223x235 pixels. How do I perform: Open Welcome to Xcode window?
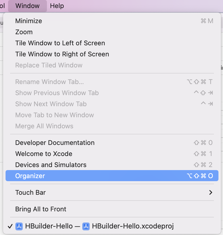(112, 154)
